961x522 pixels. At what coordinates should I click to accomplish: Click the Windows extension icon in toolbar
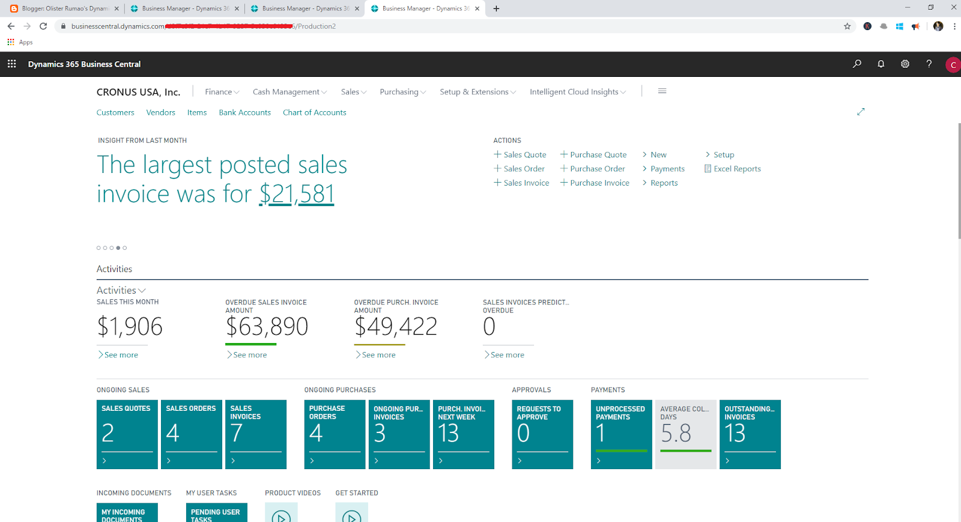tap(900, 26)
